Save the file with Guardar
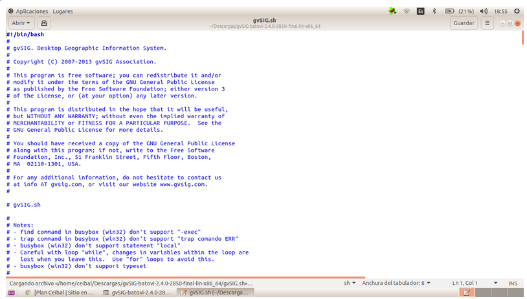Screen dimensions: 527x299 [x=464, y=23]
